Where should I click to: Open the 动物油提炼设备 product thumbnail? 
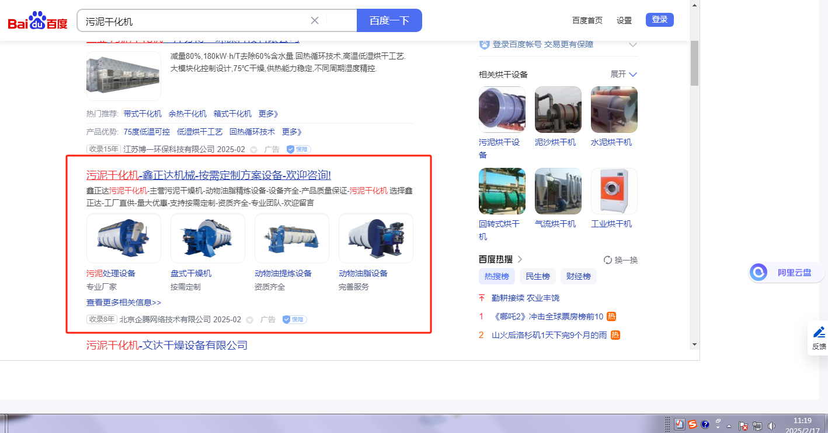pos(292,238)
